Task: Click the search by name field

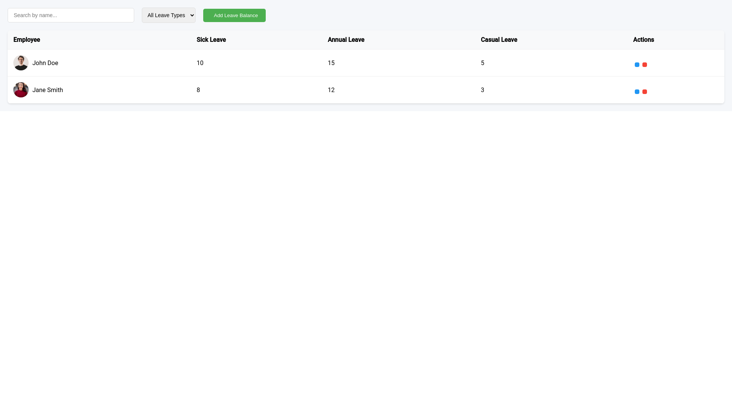Action: pyautogui.click(x=71, y=15)
